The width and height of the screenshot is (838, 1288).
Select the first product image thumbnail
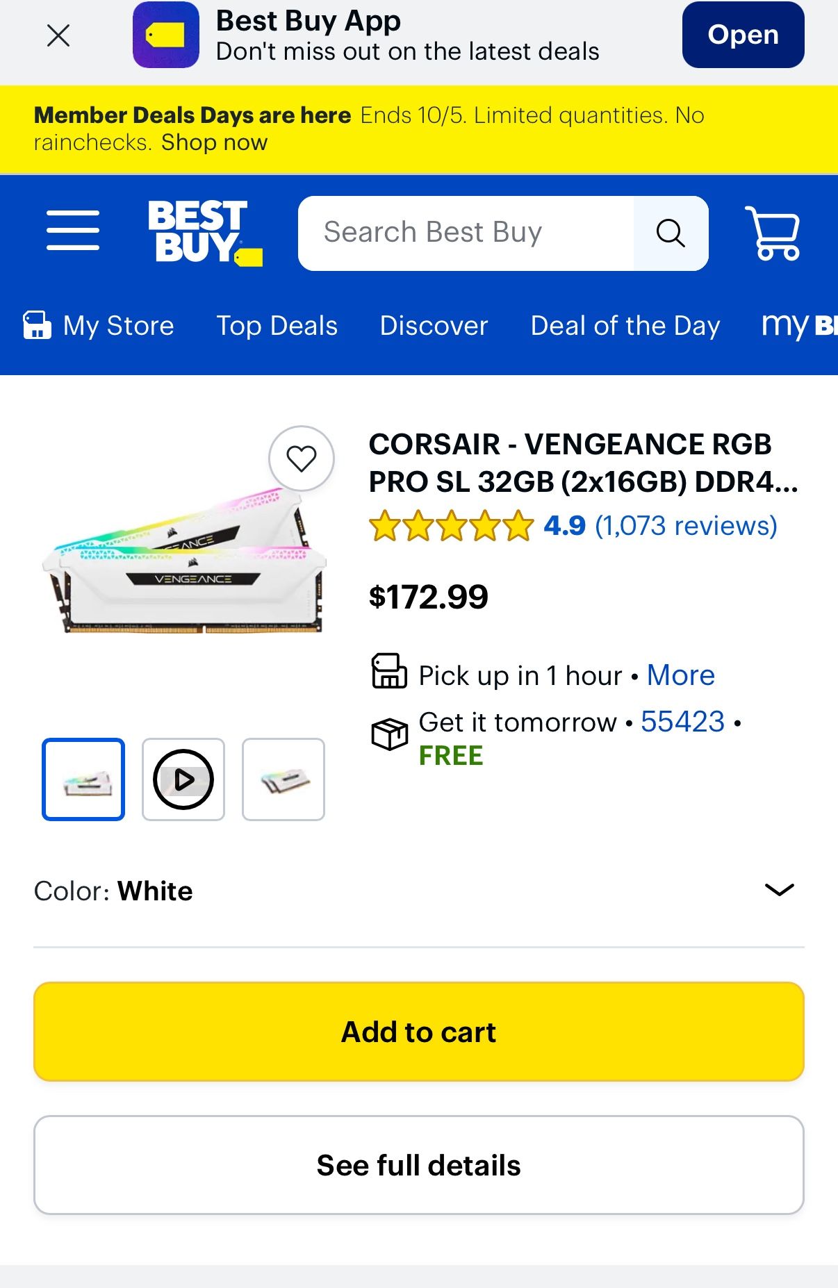pos(83,779)
